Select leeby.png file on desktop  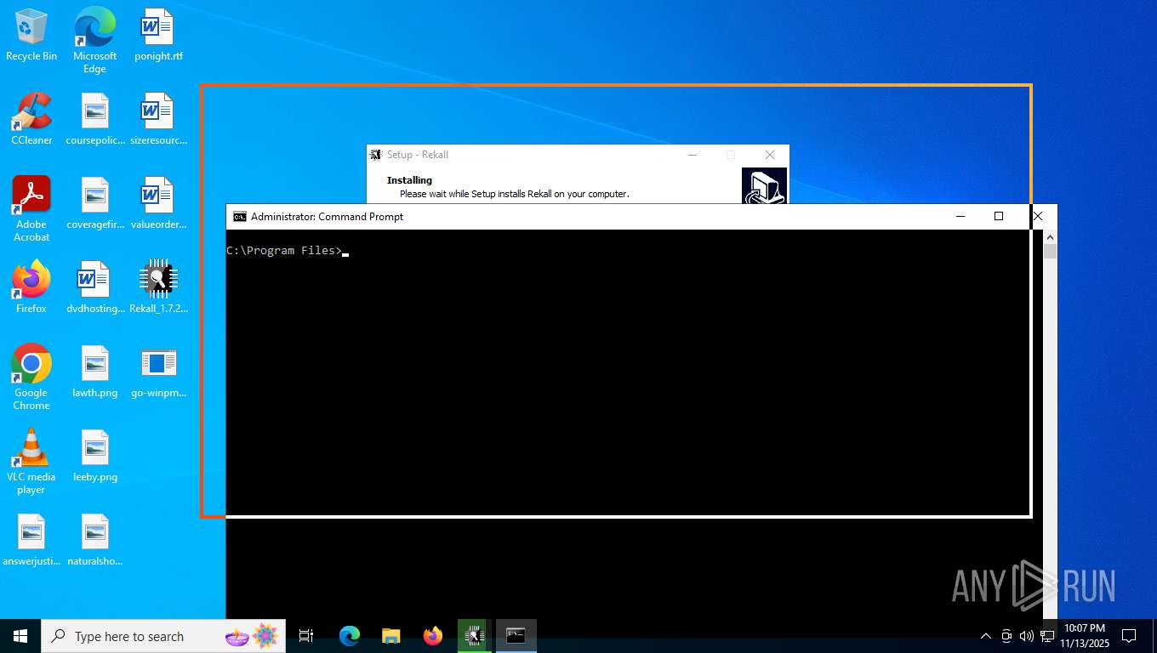(x=94, y=456)
